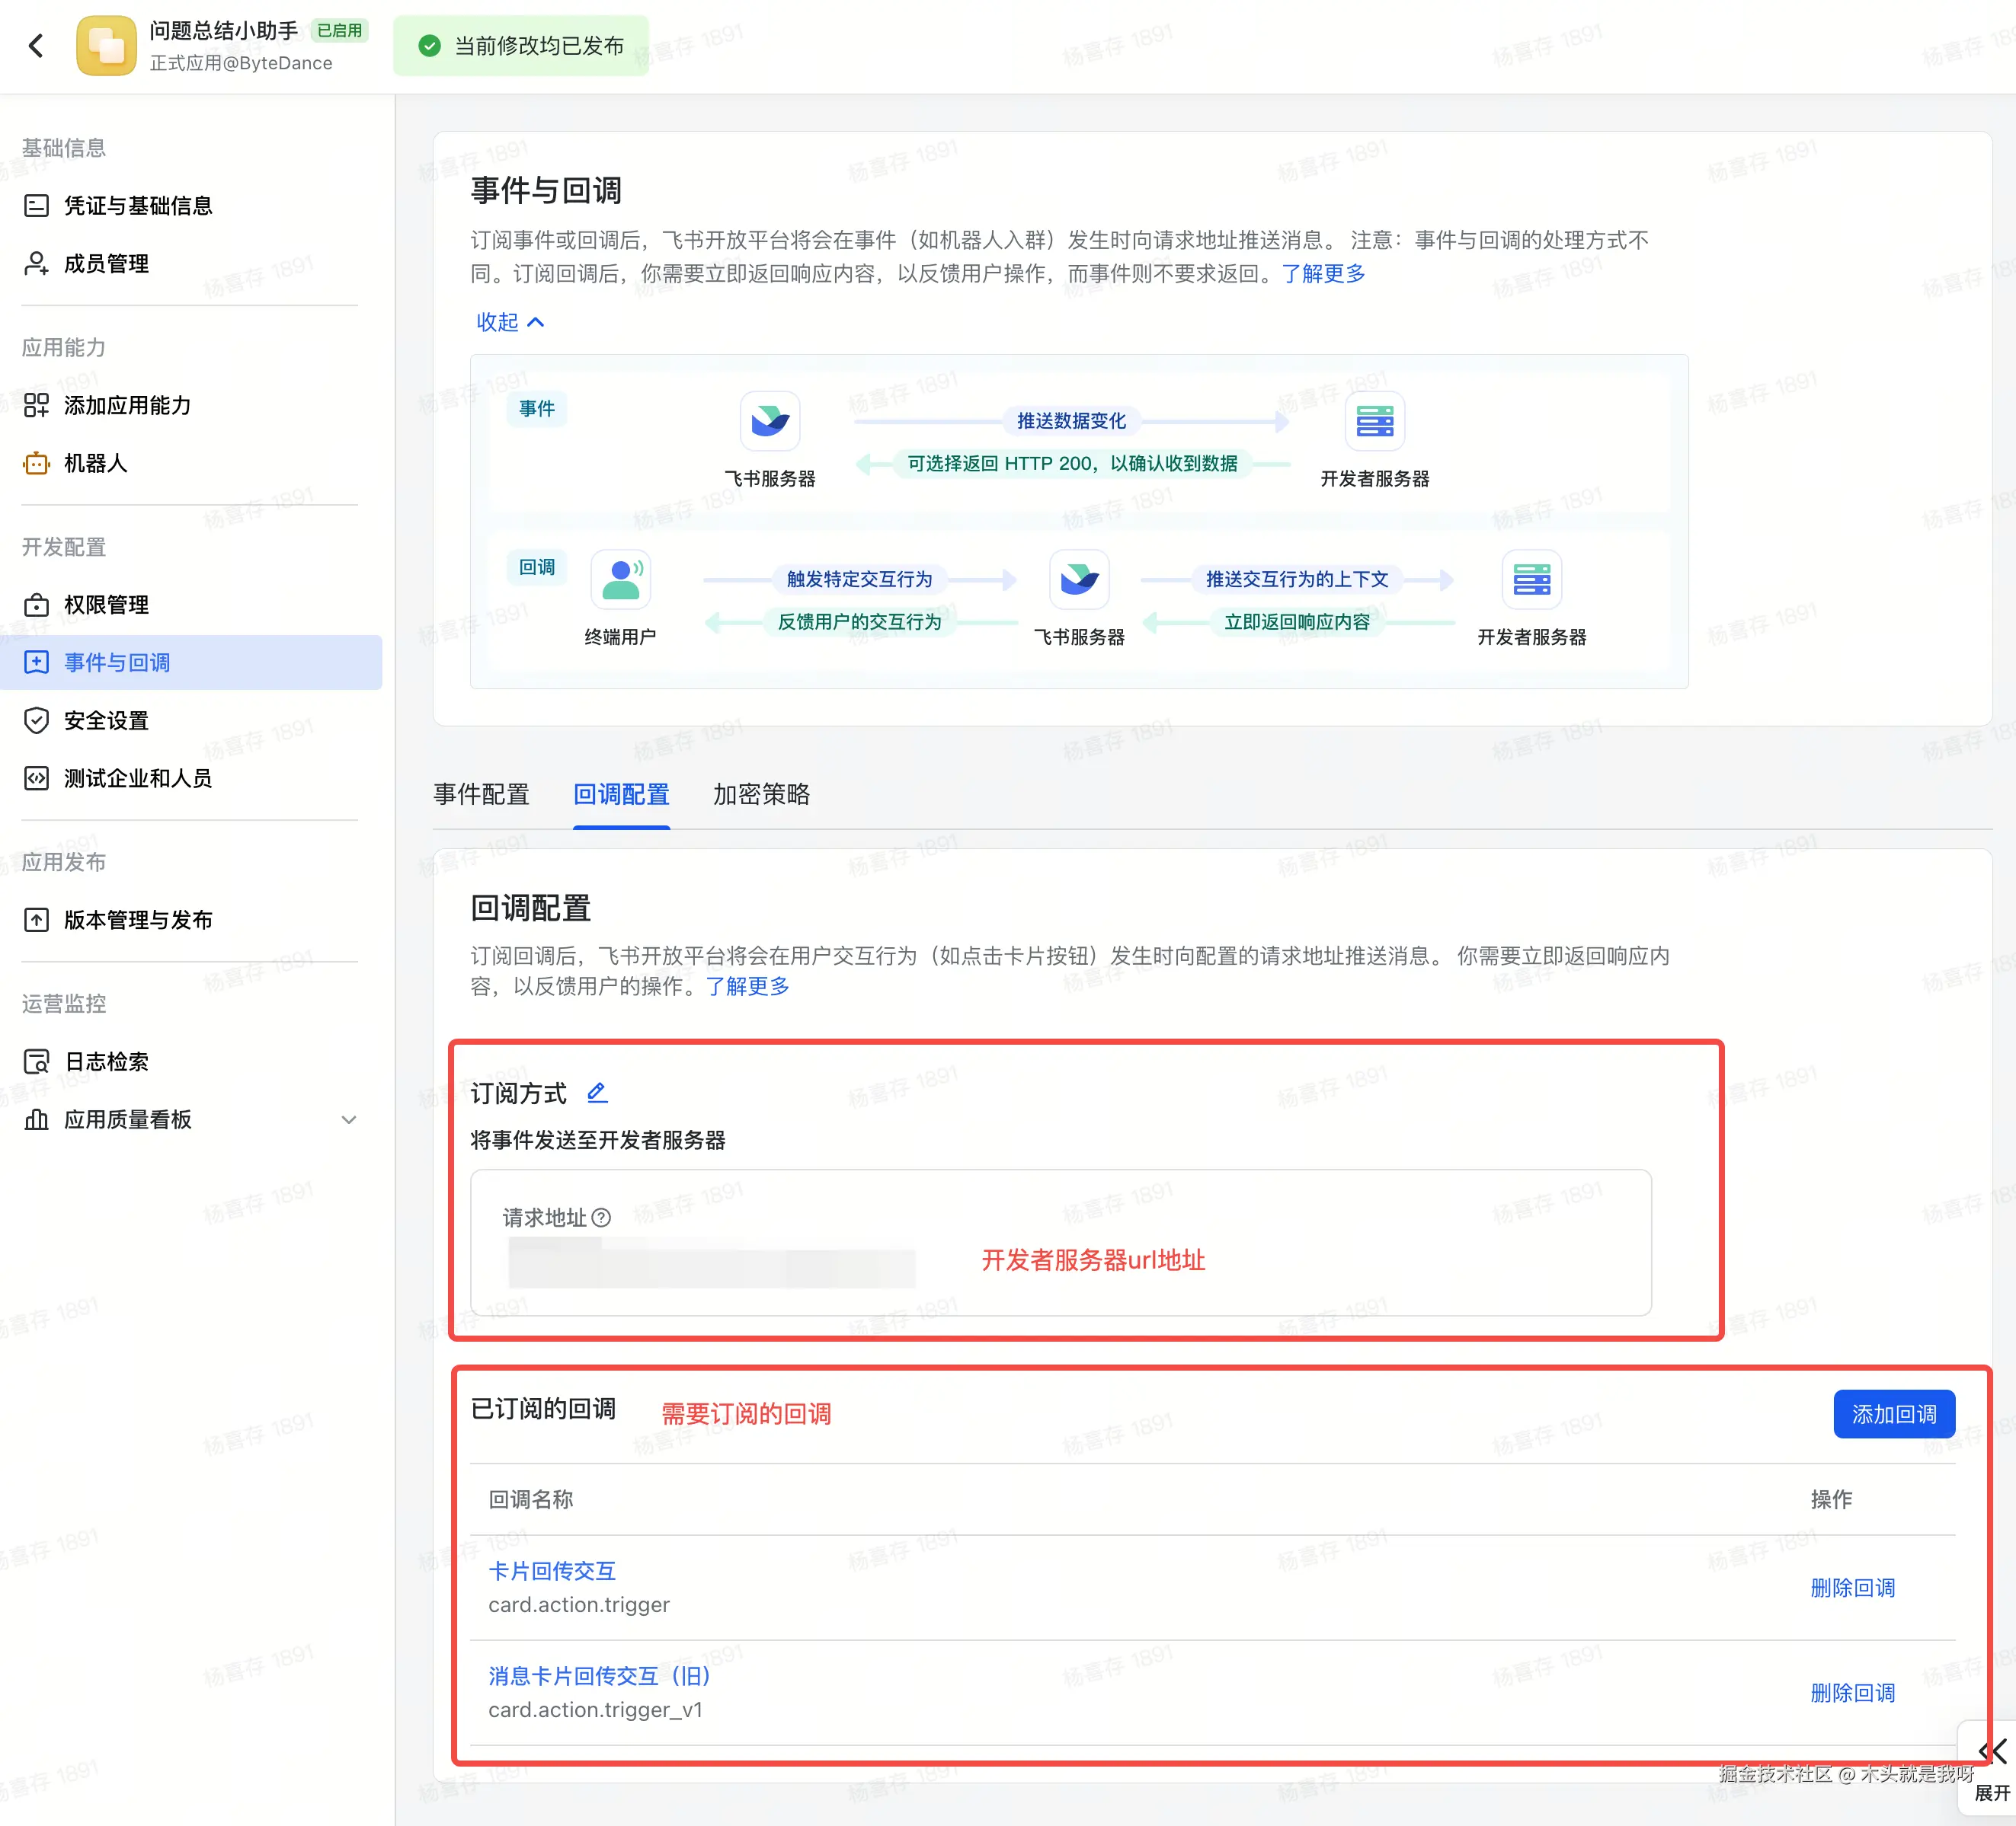Click the back arrow icon
The width and height of the screenshot is (2016, 1826).
[x=36, y=46]
